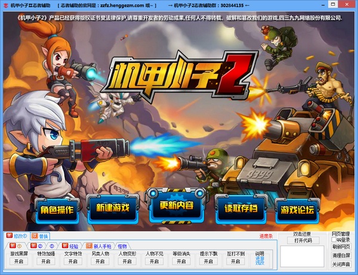Select sub-tab ③
358x275 pixels.
(x=52, y=246)
